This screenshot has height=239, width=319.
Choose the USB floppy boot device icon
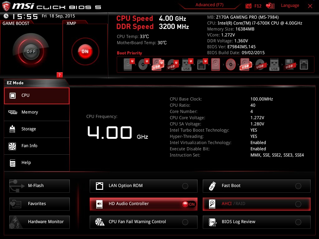[289, 64]
